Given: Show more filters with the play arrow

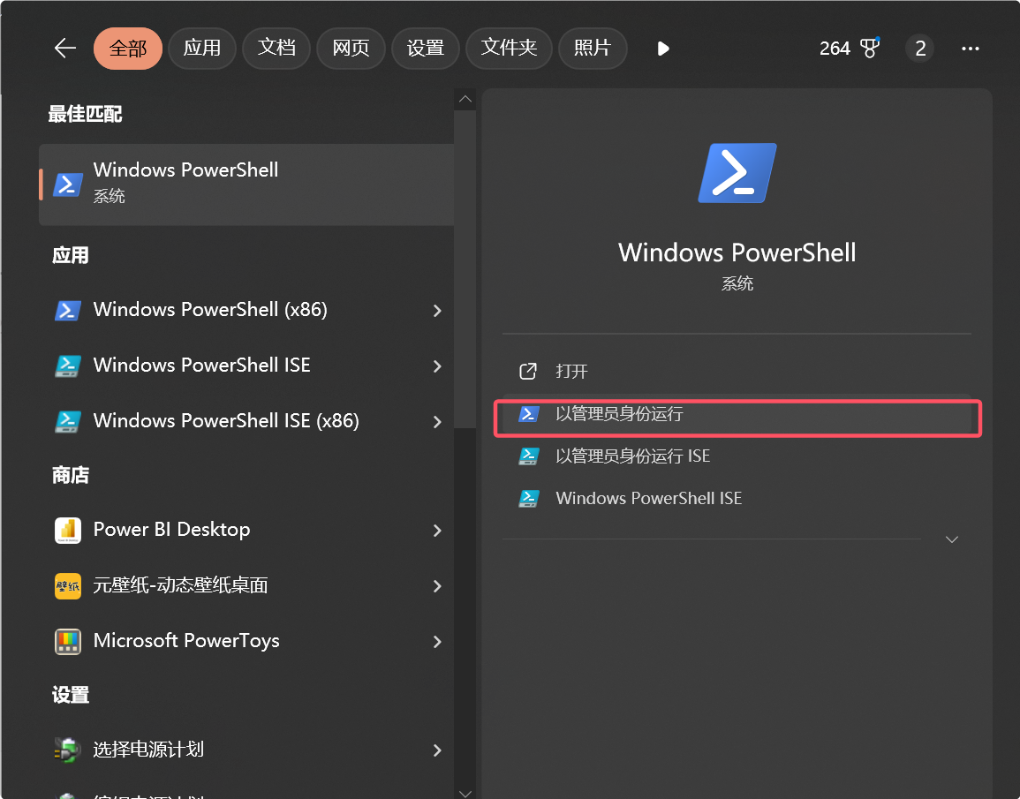Looking at the screenshot, I should pyautogui.click(x=663, y=49).
